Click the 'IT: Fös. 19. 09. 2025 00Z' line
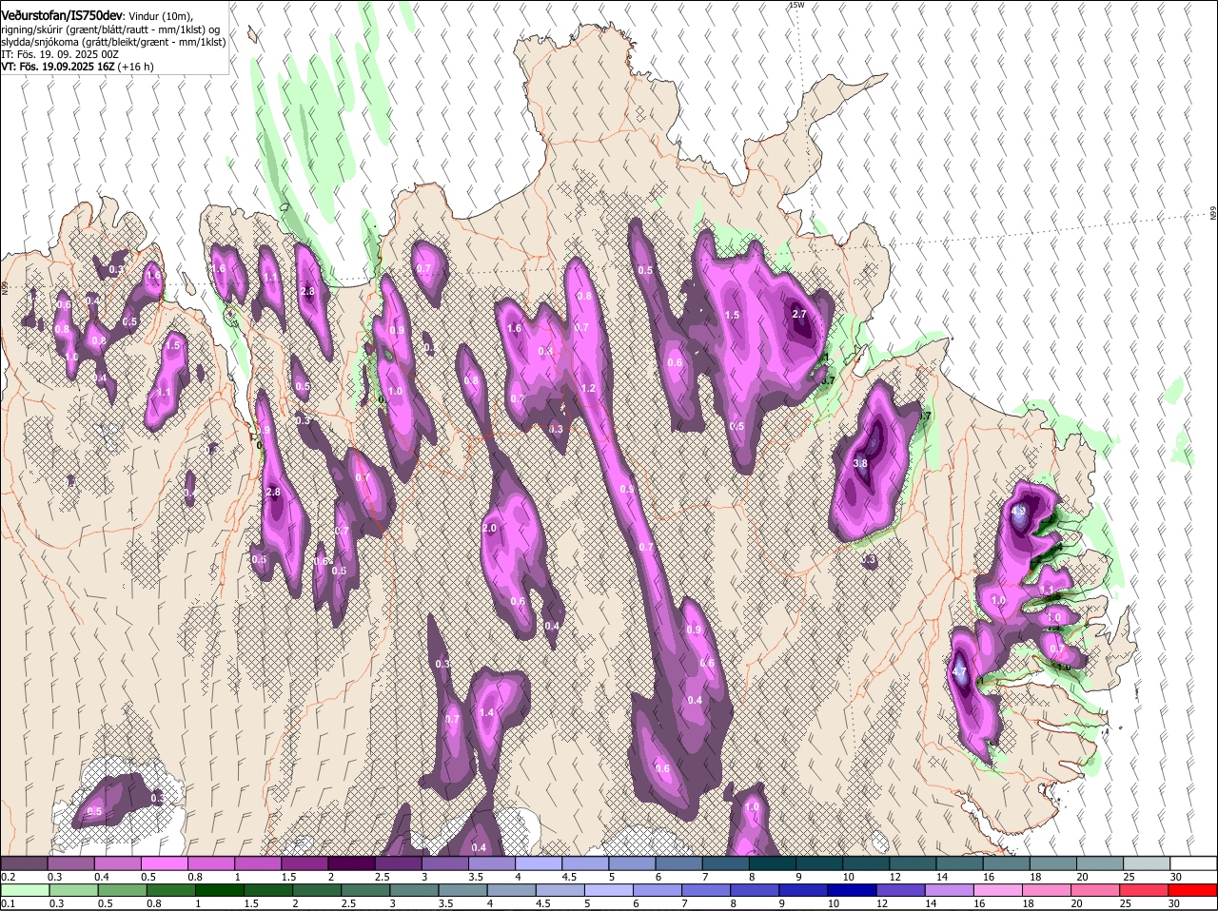Image resolution: width=1218 pixels, height=911 pixels. [60, 54]
